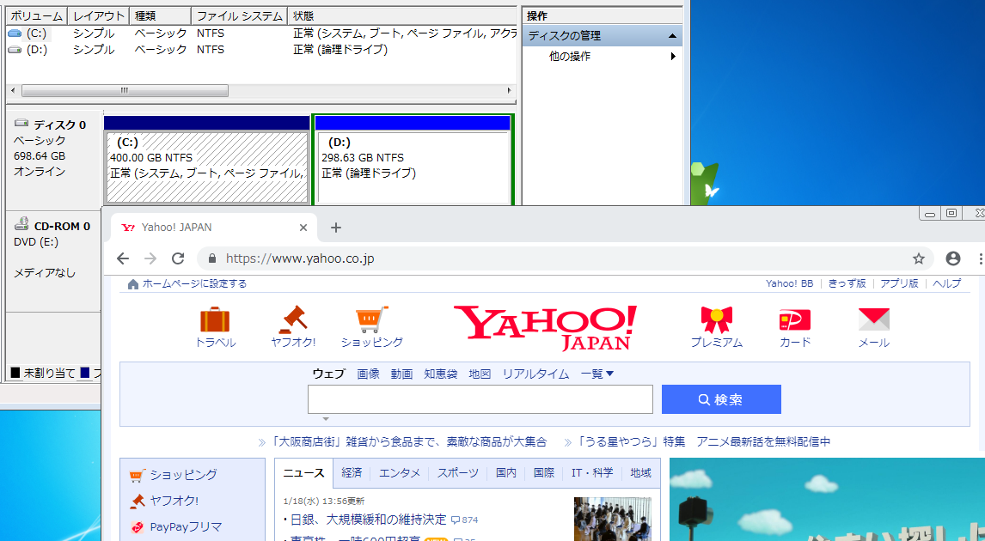985x541 pixels.
Task: Bookmark page with the star icon
Action: [919, 258]
